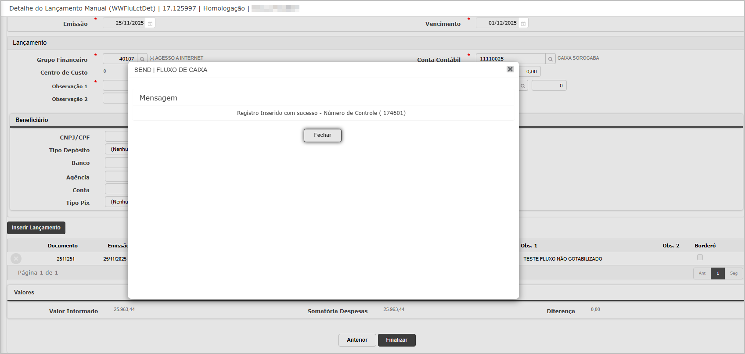Image resolution: width=745 pixels, height=354 pixels.
Task: Toggle the Borderô checkbox in the row
Action: tap(700, 257)
